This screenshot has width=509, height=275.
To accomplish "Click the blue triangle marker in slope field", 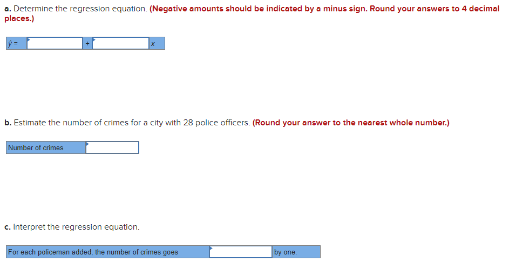I will tap(94, 39).
